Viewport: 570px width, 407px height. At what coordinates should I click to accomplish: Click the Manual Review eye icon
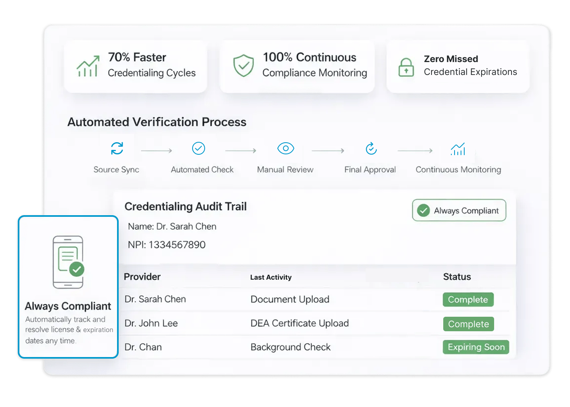pyautogui.click(x=285, y=148)
